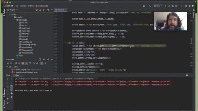Hide the Structure panel with minus icon

(52, 60)
